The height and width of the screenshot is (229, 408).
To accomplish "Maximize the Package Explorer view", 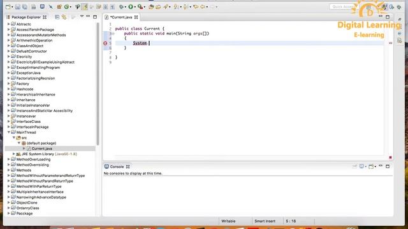I will (95, 17).
